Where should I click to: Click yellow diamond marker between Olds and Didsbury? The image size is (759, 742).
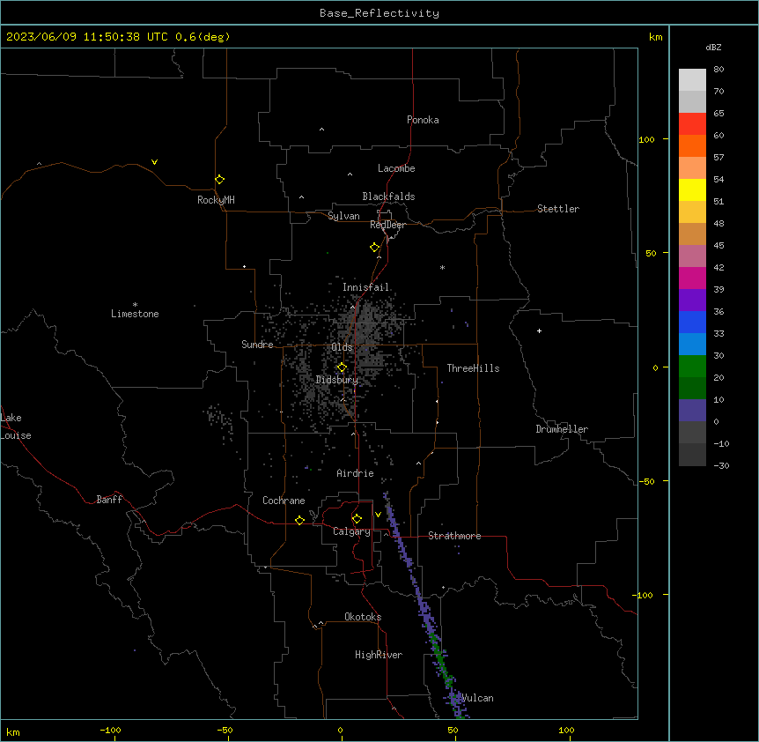tap(342, 367)
